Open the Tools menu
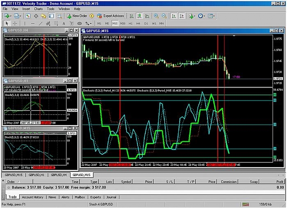287x208 pixels. pyautogui.click(x=51, y=9)
